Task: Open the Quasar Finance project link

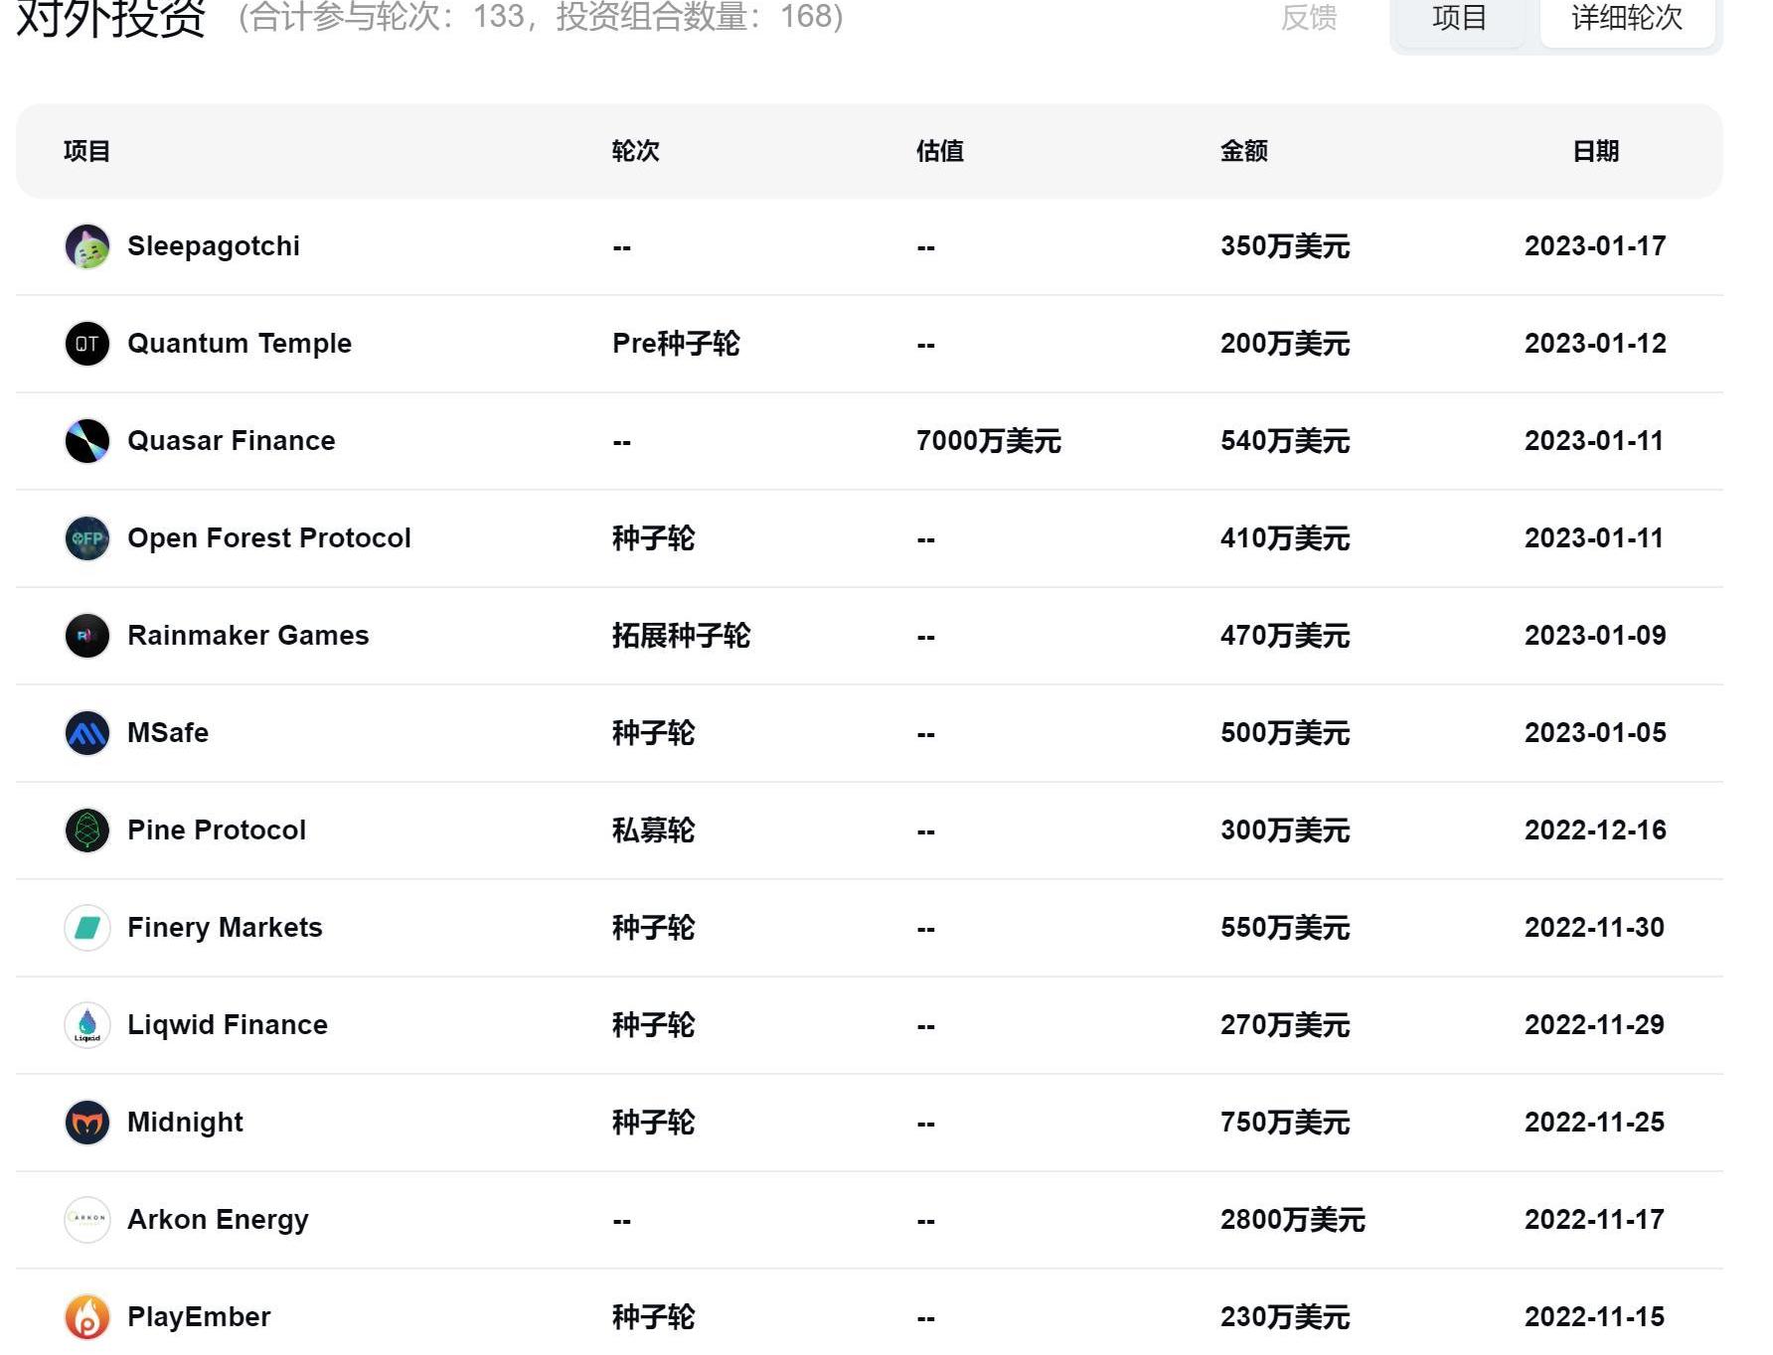Action: click(232, 441)
